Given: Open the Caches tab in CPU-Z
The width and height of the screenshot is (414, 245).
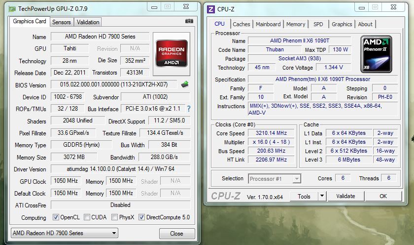Looking at the screenshot, I should [x=241, y=24].
